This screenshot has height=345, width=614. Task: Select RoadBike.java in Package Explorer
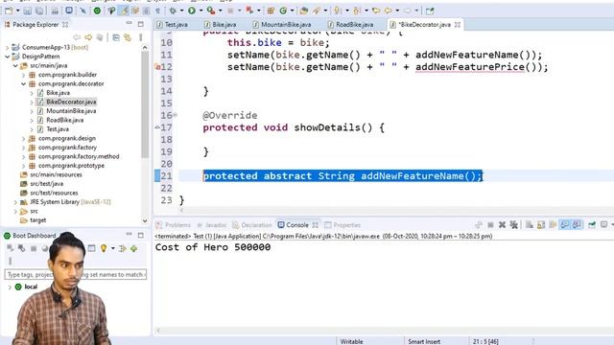[x=64, y=120]
